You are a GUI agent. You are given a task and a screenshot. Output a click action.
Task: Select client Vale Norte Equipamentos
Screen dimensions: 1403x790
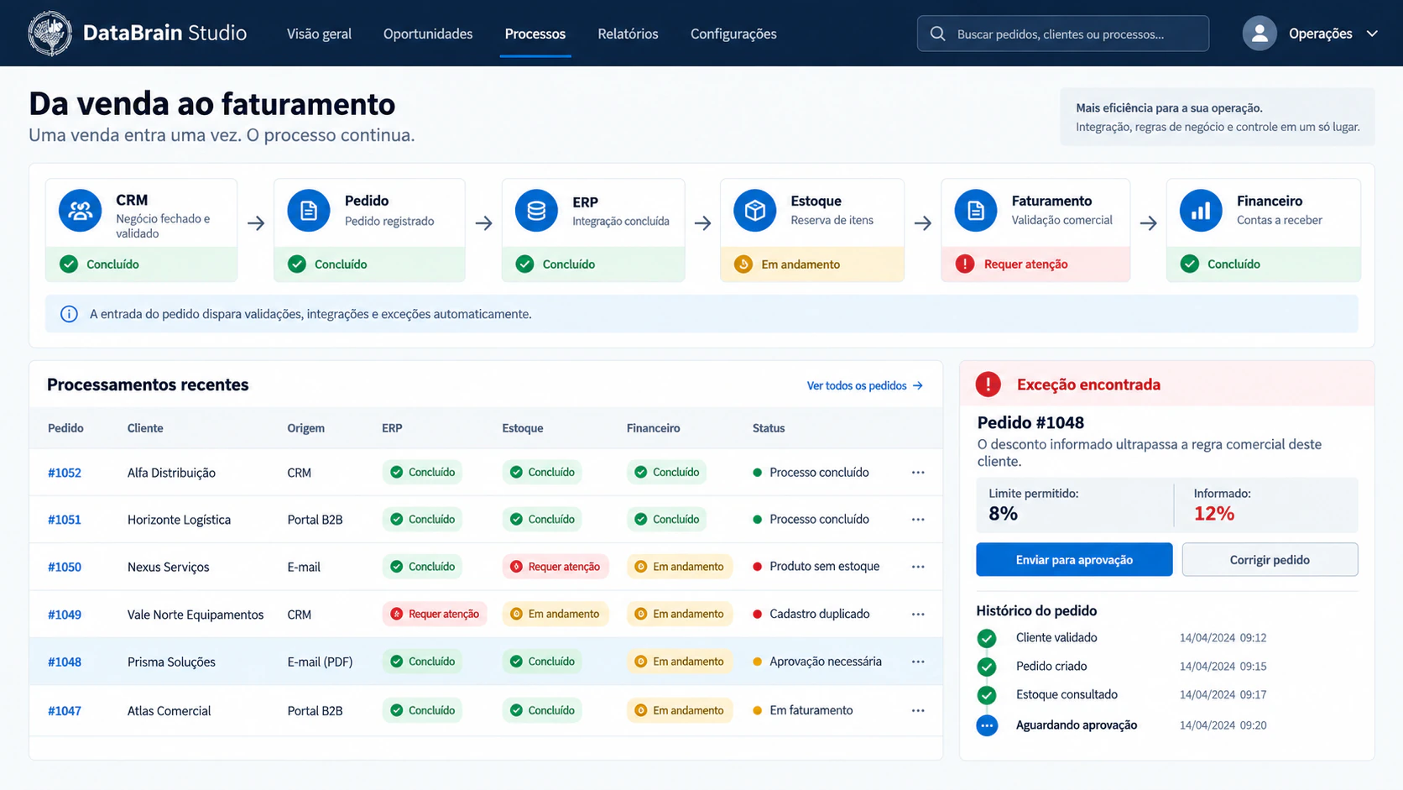196,615
